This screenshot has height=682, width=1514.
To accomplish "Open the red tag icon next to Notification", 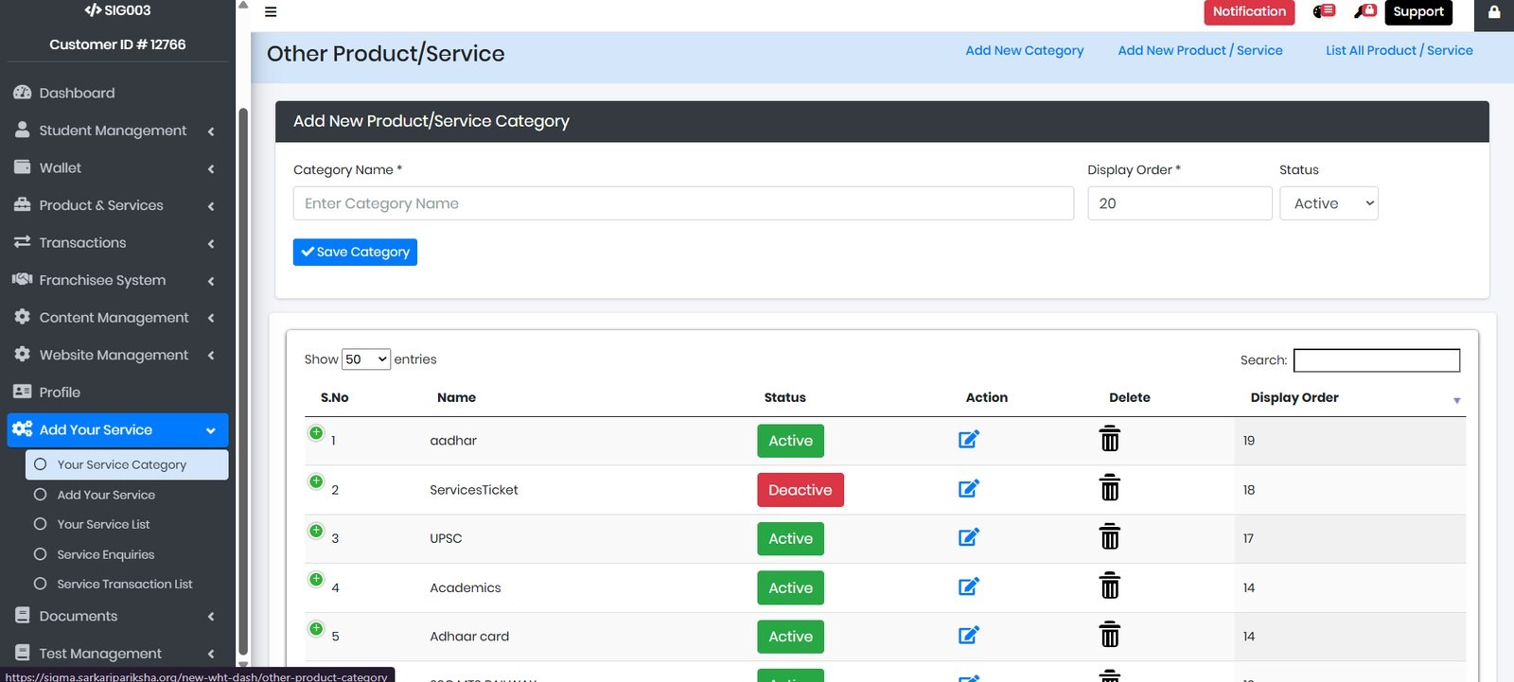I will click(1324, 11).
